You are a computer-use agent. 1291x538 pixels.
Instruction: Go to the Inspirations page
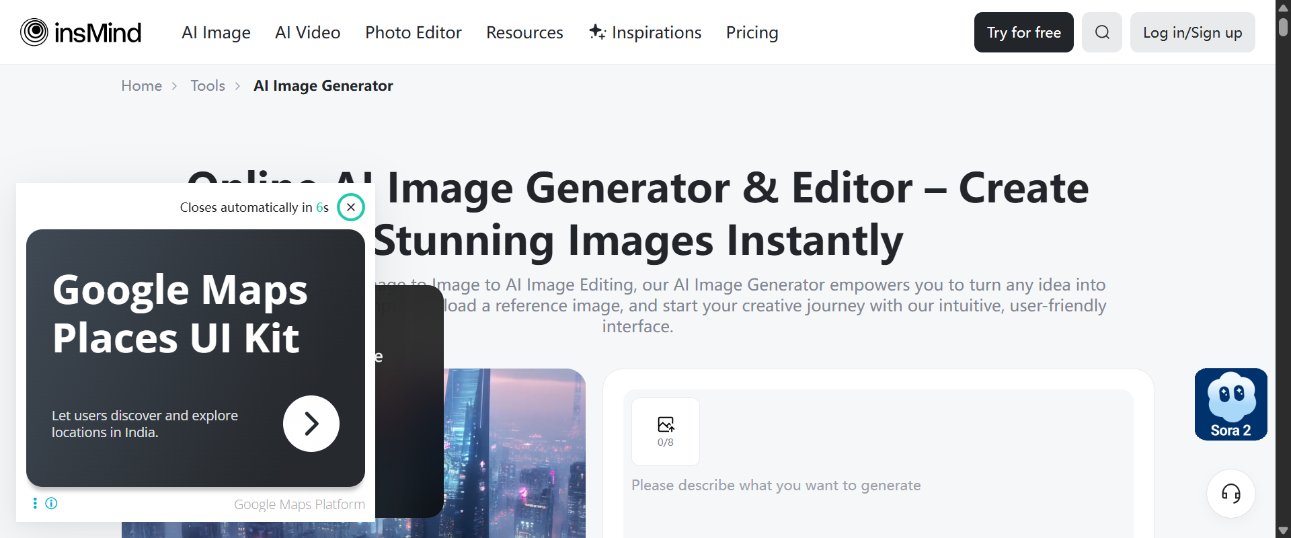pos(645,32)
